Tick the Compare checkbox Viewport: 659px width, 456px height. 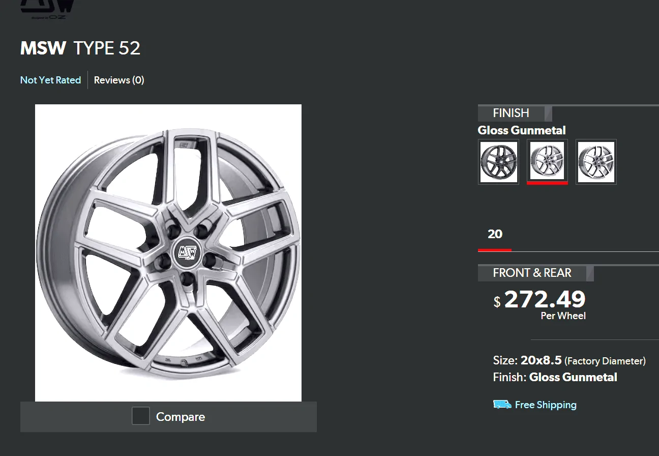[141, 416]
